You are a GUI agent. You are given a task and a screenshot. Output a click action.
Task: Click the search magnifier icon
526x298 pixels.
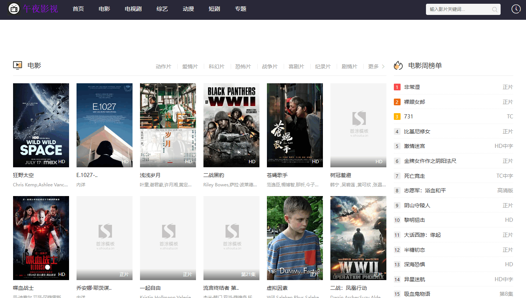pos(495,9)
